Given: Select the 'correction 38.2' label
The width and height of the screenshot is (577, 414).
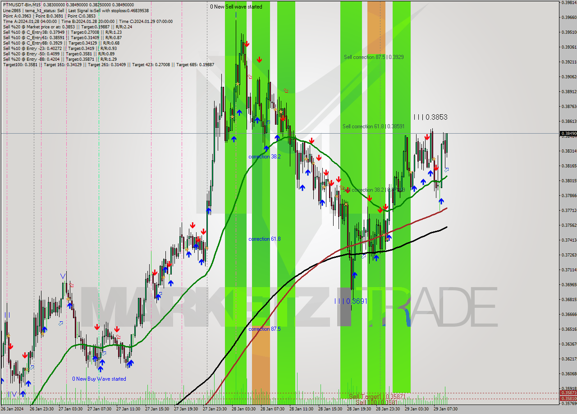Looking at the screenshot, I should pos(265,157).
